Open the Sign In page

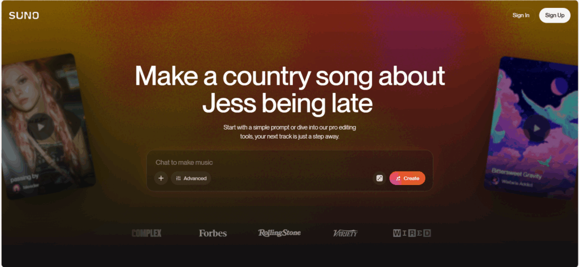pos(521,15)
